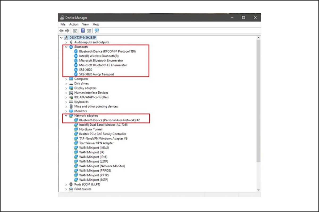Viewport: 319px width, 212px height.
Task: Select Microsoft Bluetooth Enumerator
Action: pyautogui.click(x=101, y=60)
